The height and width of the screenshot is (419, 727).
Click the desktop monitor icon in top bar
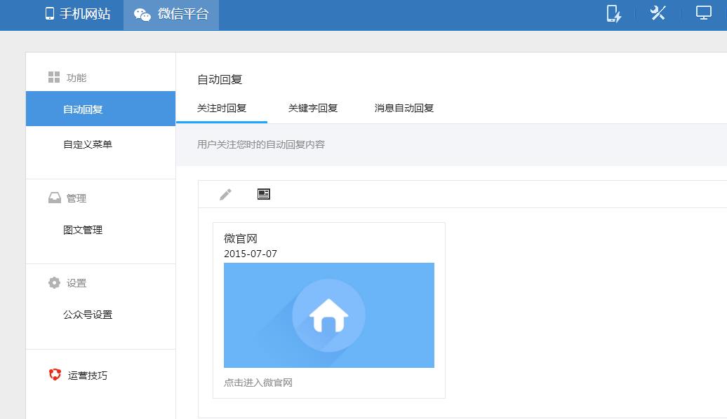(x=703, y=13)
